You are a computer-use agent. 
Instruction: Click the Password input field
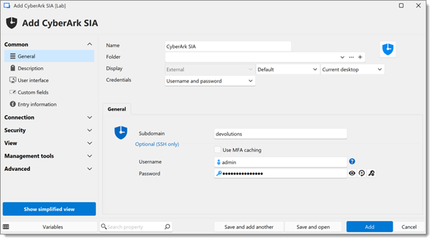pos(281,174)
